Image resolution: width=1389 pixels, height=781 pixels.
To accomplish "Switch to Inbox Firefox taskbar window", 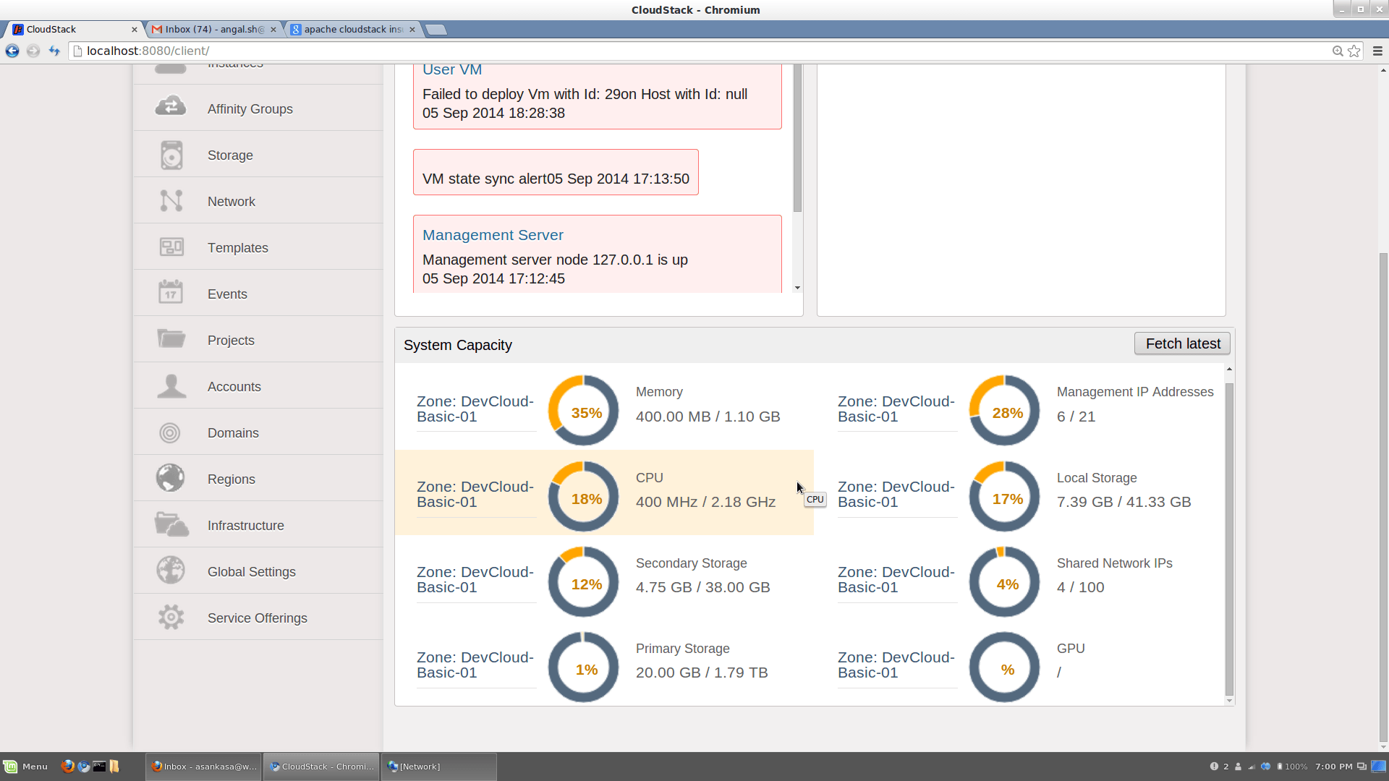I will [204, 767].
